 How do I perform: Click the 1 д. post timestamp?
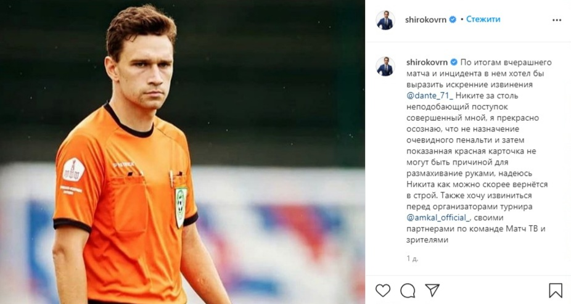click(x=413, y=258)
